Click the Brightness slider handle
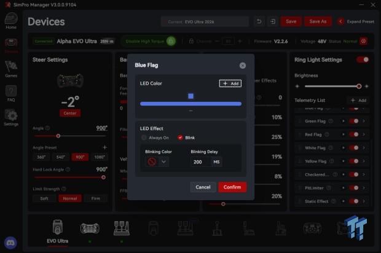The width and height of the screenshot is (381, 253). (359, 86)
